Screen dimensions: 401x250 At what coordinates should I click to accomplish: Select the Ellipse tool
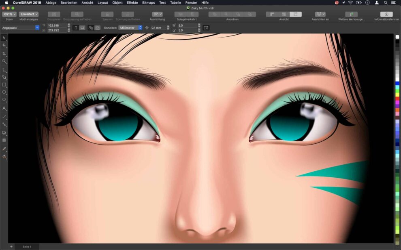tap(4, 92)
